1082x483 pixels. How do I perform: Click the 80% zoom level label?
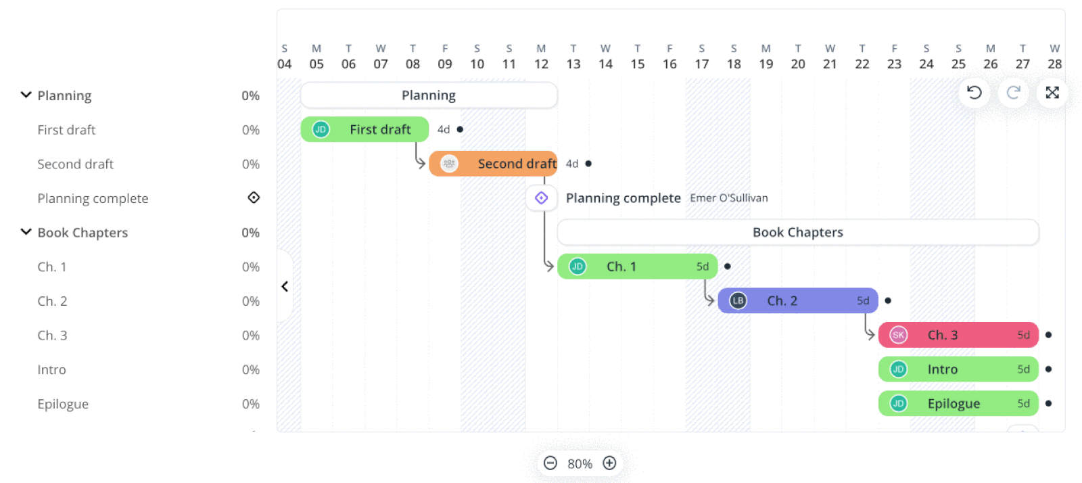(580, 464)
